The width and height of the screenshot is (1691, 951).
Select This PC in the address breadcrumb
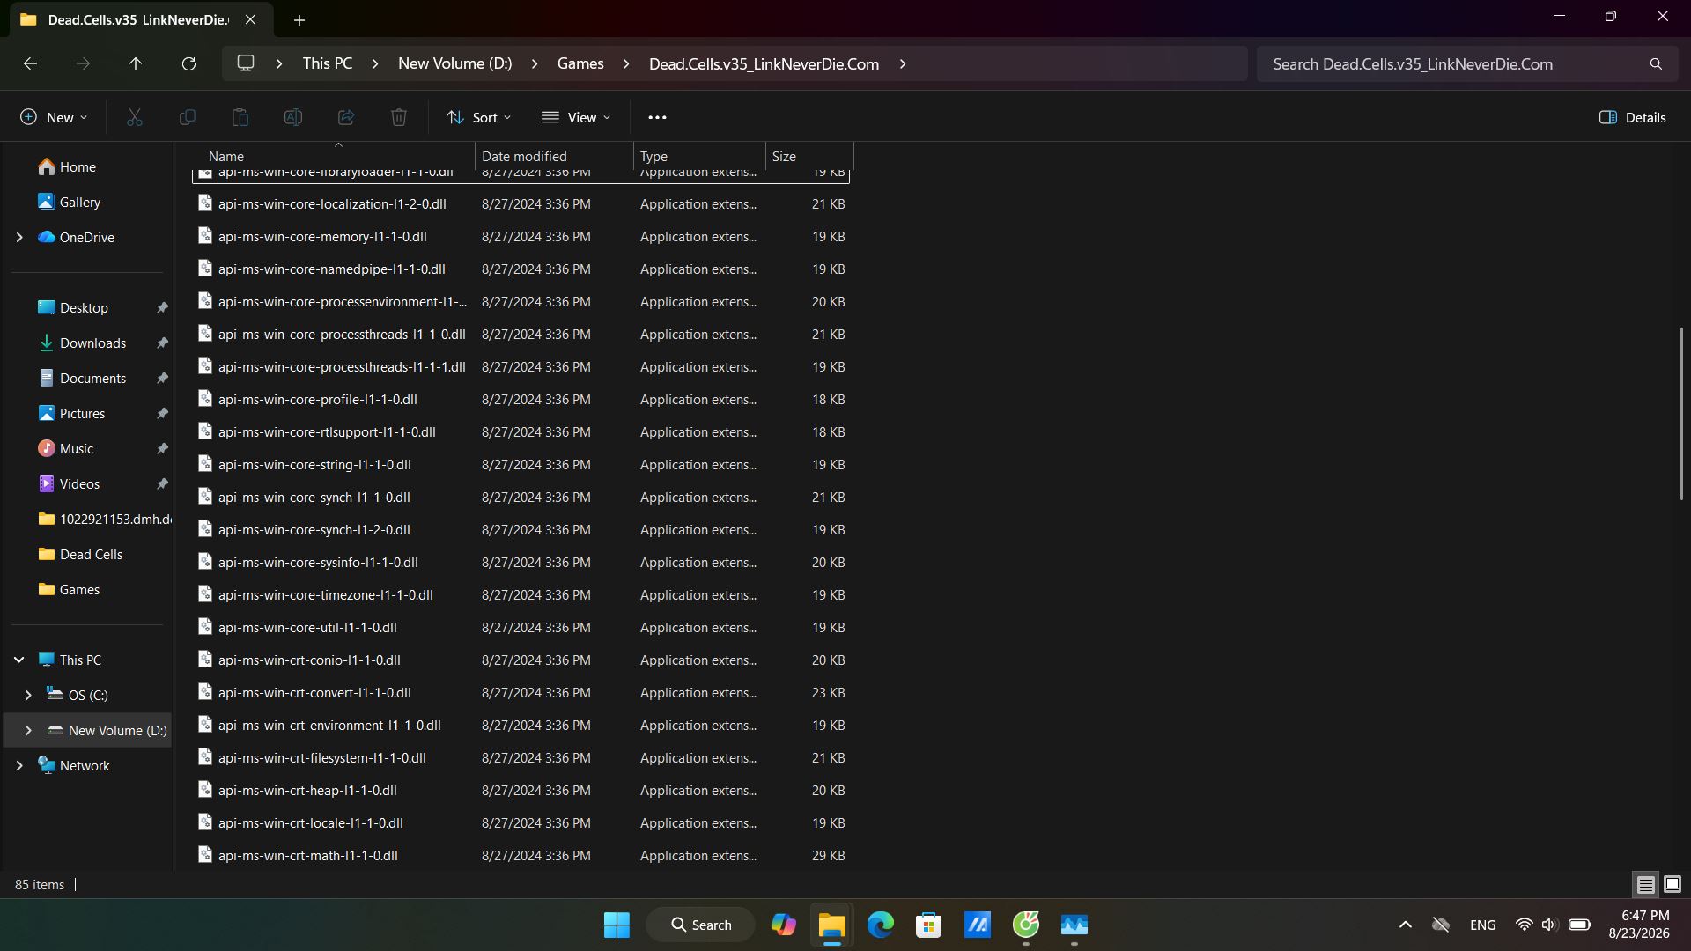point(328,63)
